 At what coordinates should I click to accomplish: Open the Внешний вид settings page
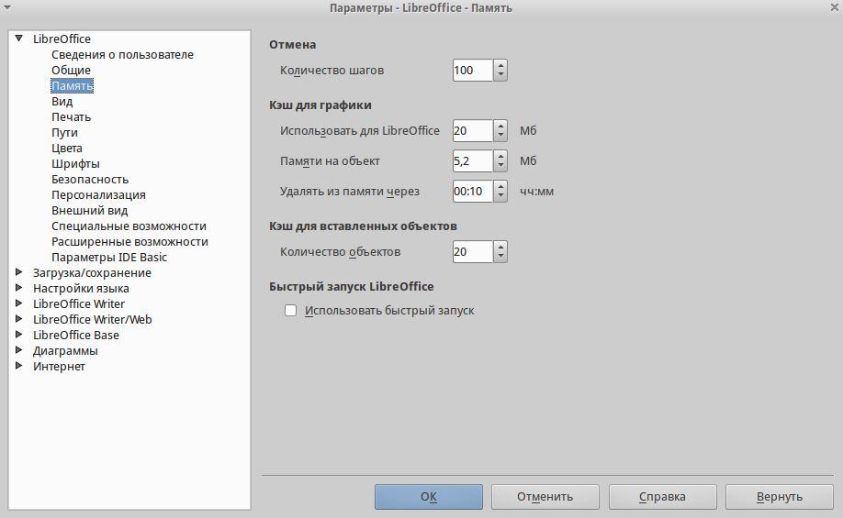(89, 211)
